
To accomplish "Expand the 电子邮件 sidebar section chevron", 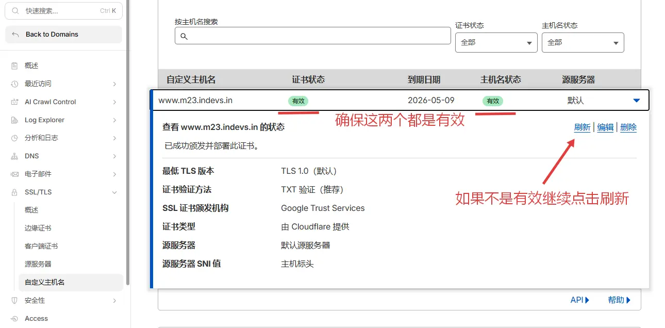I will pos(115,174).
